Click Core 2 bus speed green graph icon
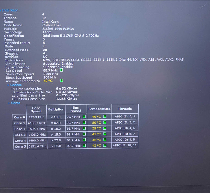This screenshot has height=193, width=210. [x=84, y=128]
